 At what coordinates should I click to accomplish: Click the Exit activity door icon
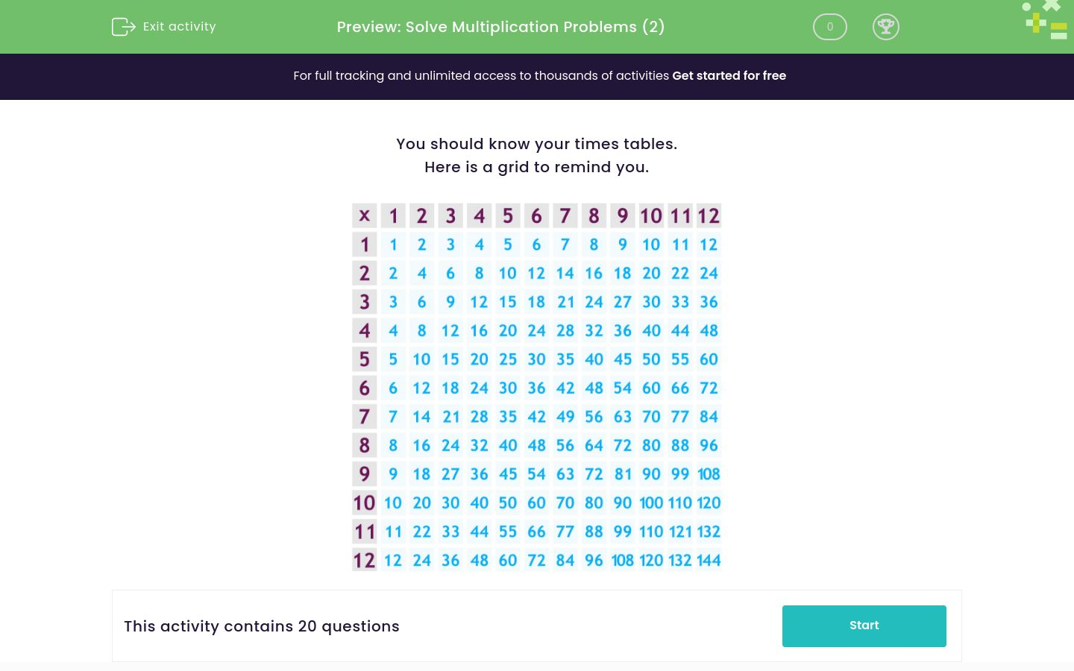tap(123, 27)
